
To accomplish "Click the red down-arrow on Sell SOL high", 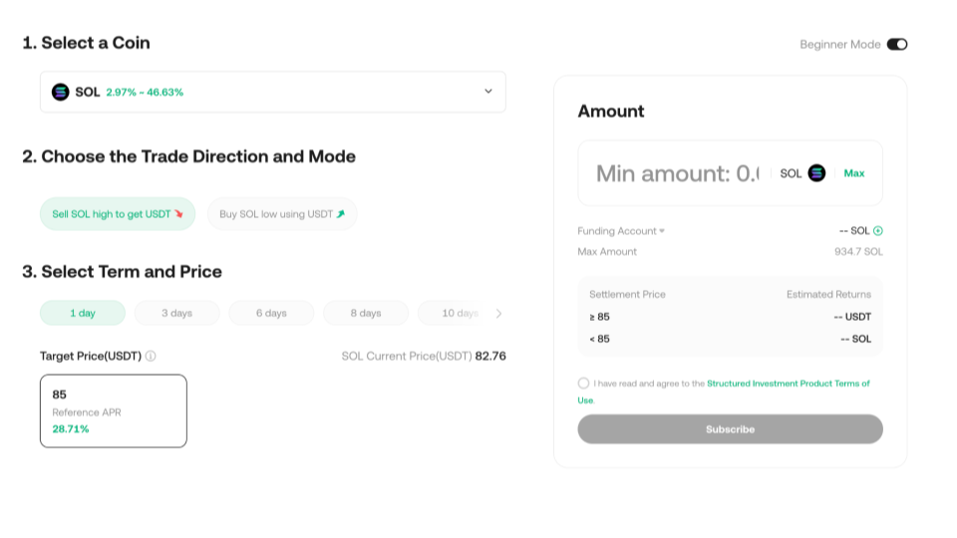I will [x=179, y=213].
